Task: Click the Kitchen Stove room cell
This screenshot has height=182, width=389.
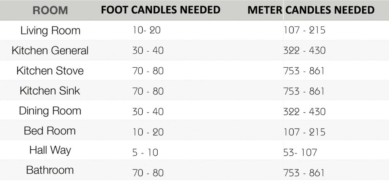Action: 50,71
